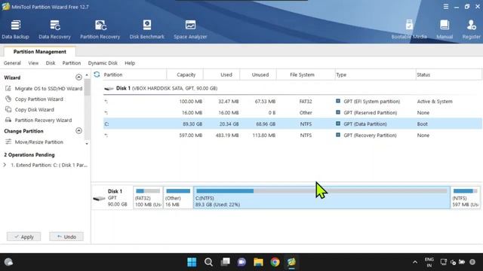This screenshot has height=271, width=483.
Task: Open the hamburger menu in title bar
Action: pos(446,7)
